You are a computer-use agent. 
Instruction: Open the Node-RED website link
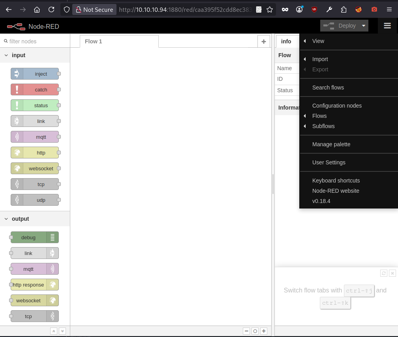336,191
